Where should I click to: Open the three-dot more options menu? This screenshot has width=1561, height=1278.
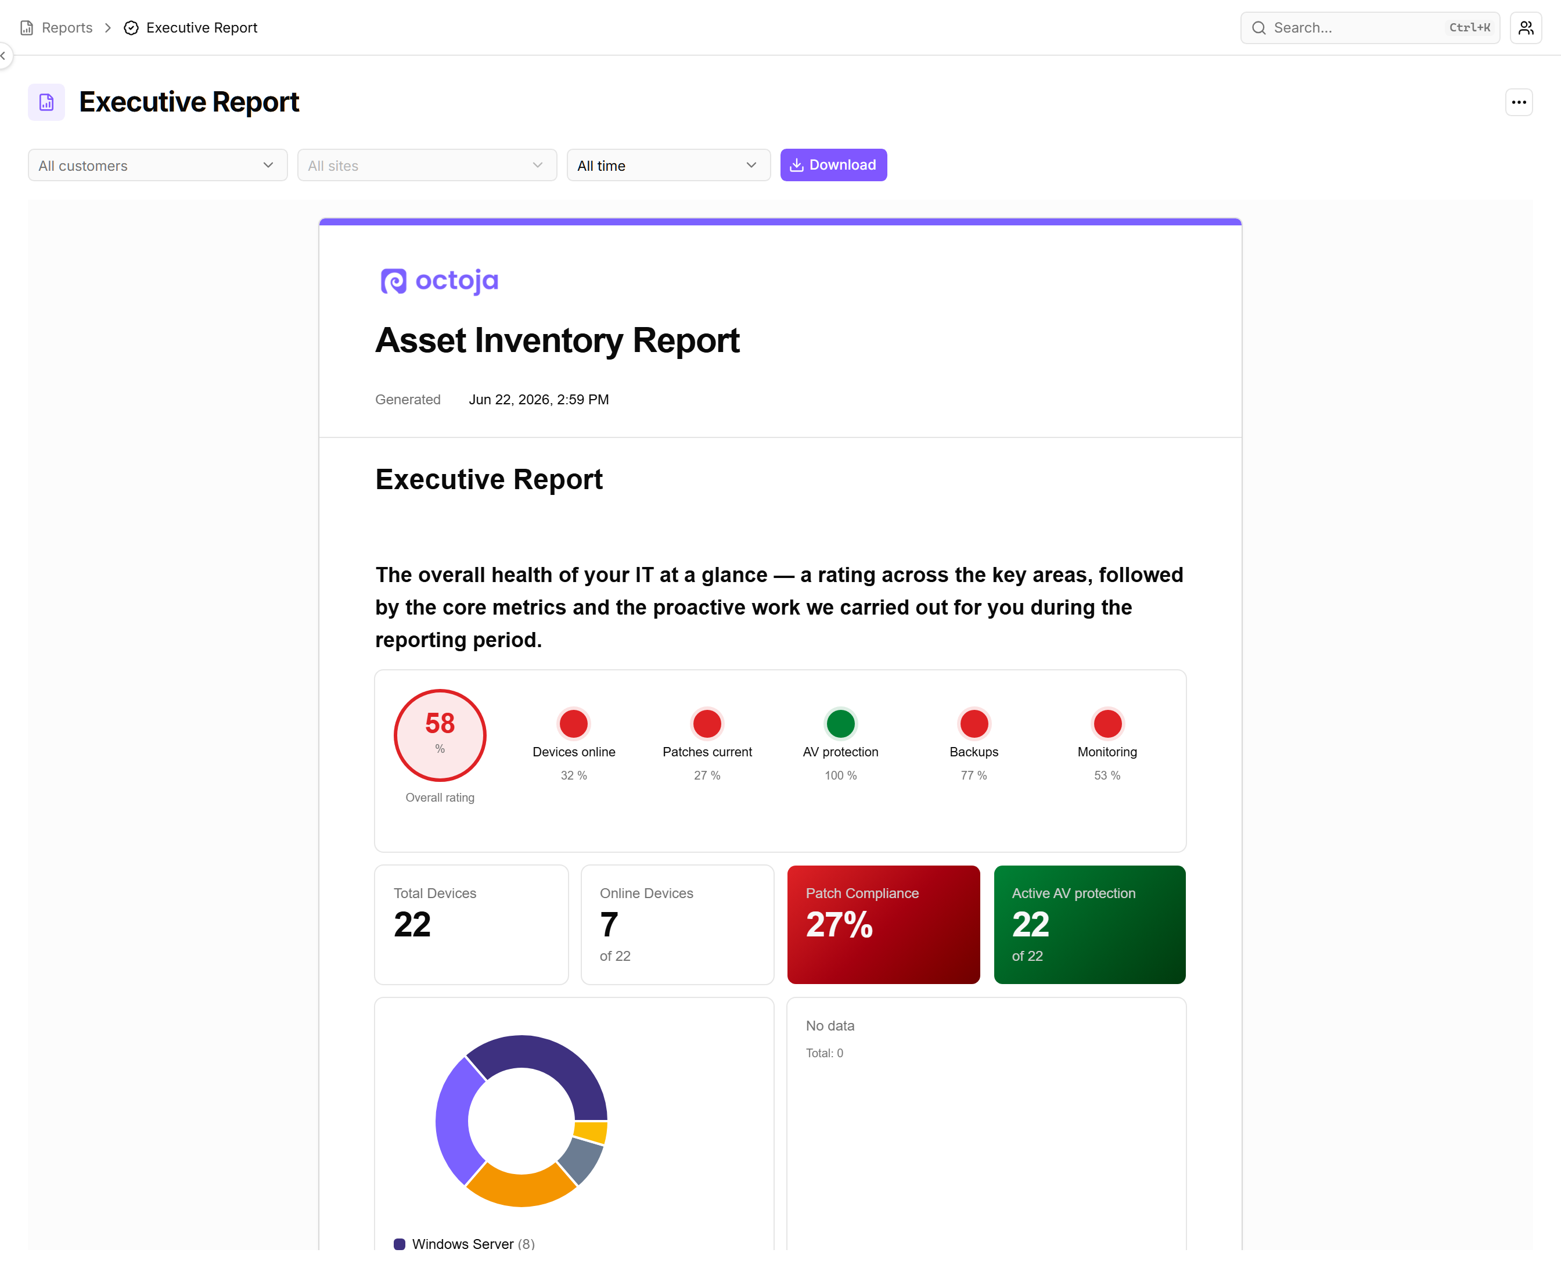pos(1518,102)
